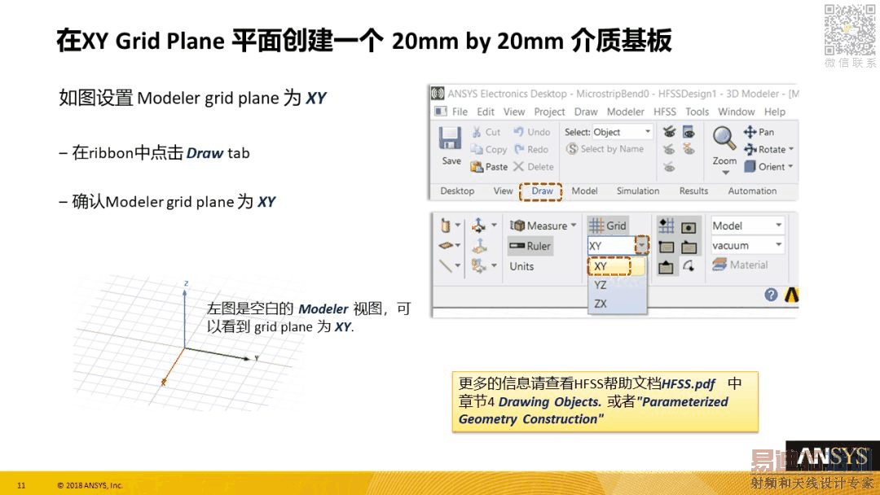Toggle the snap-to-edge rectangle icon under grid snap

coord(667,247)
